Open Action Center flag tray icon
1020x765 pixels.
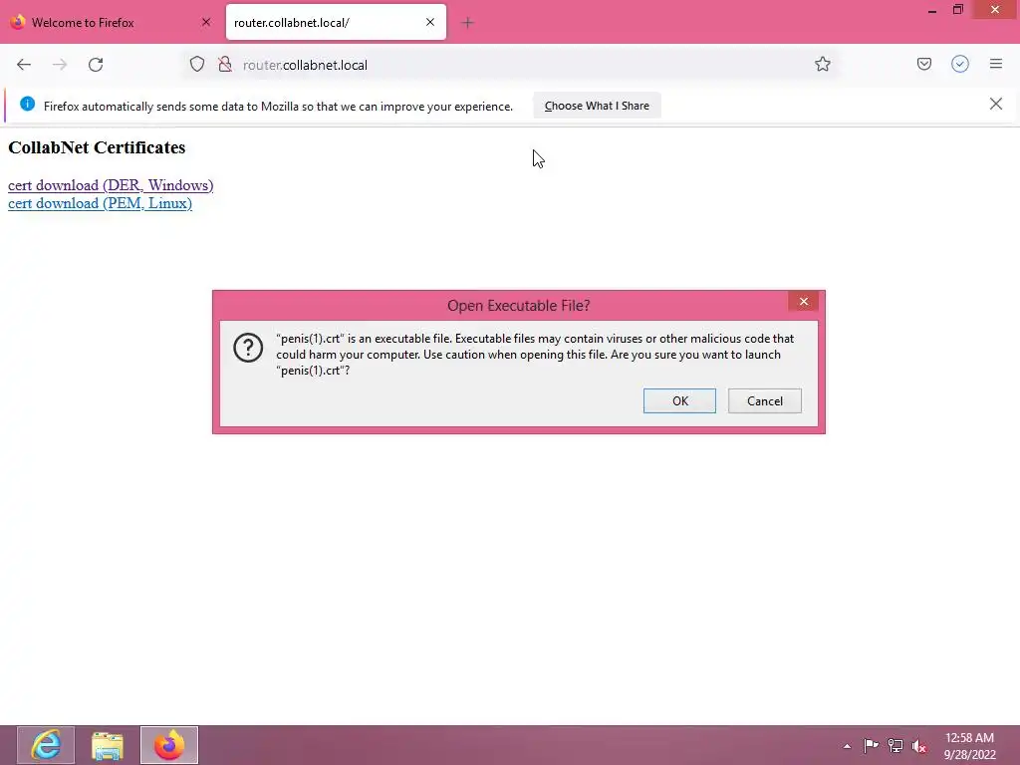pyautogui.click(x=871, y=745)
